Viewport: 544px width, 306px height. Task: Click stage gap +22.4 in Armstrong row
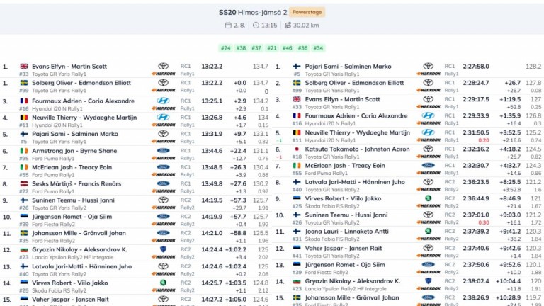[x=238, y=151]
